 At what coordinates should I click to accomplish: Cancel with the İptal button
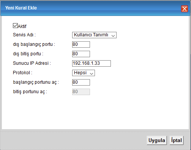pyautogui.click(x=177, y=140)
